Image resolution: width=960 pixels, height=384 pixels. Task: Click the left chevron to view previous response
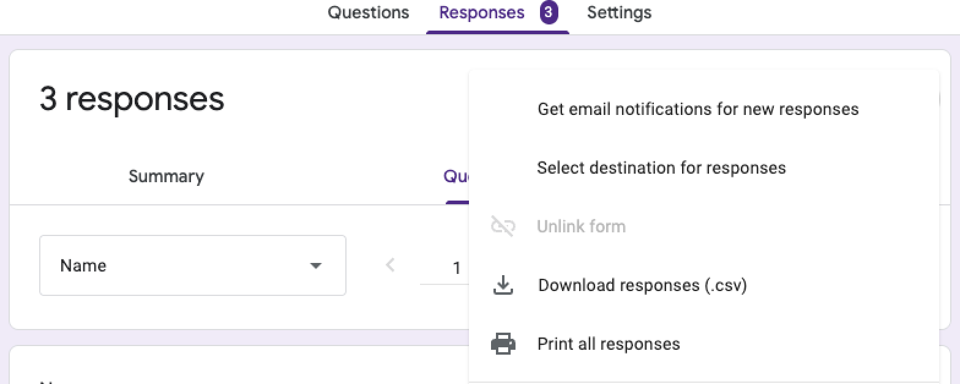(x=390, y=265)
